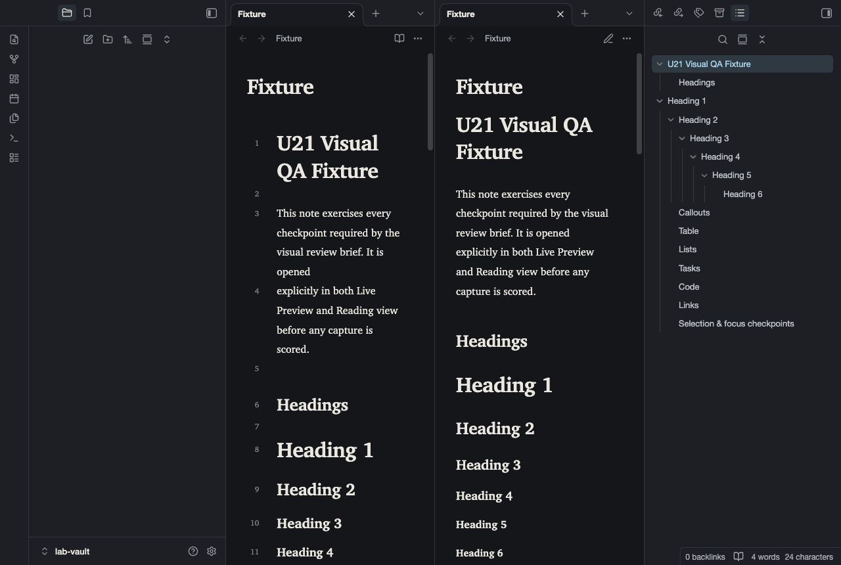841x565 pixels.
Task: Collapse Heading 5 chevron in the outline
Action: 704,175
